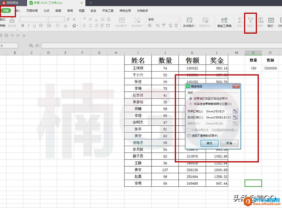The image size is (282, 208).
Task: Select column header N
Action: coord(253,53)
